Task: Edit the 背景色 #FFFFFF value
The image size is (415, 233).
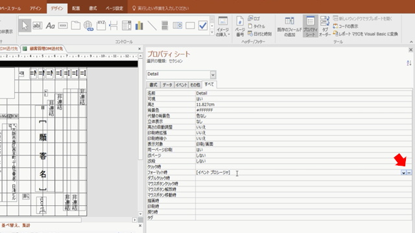Action: [x=303, y=110]
